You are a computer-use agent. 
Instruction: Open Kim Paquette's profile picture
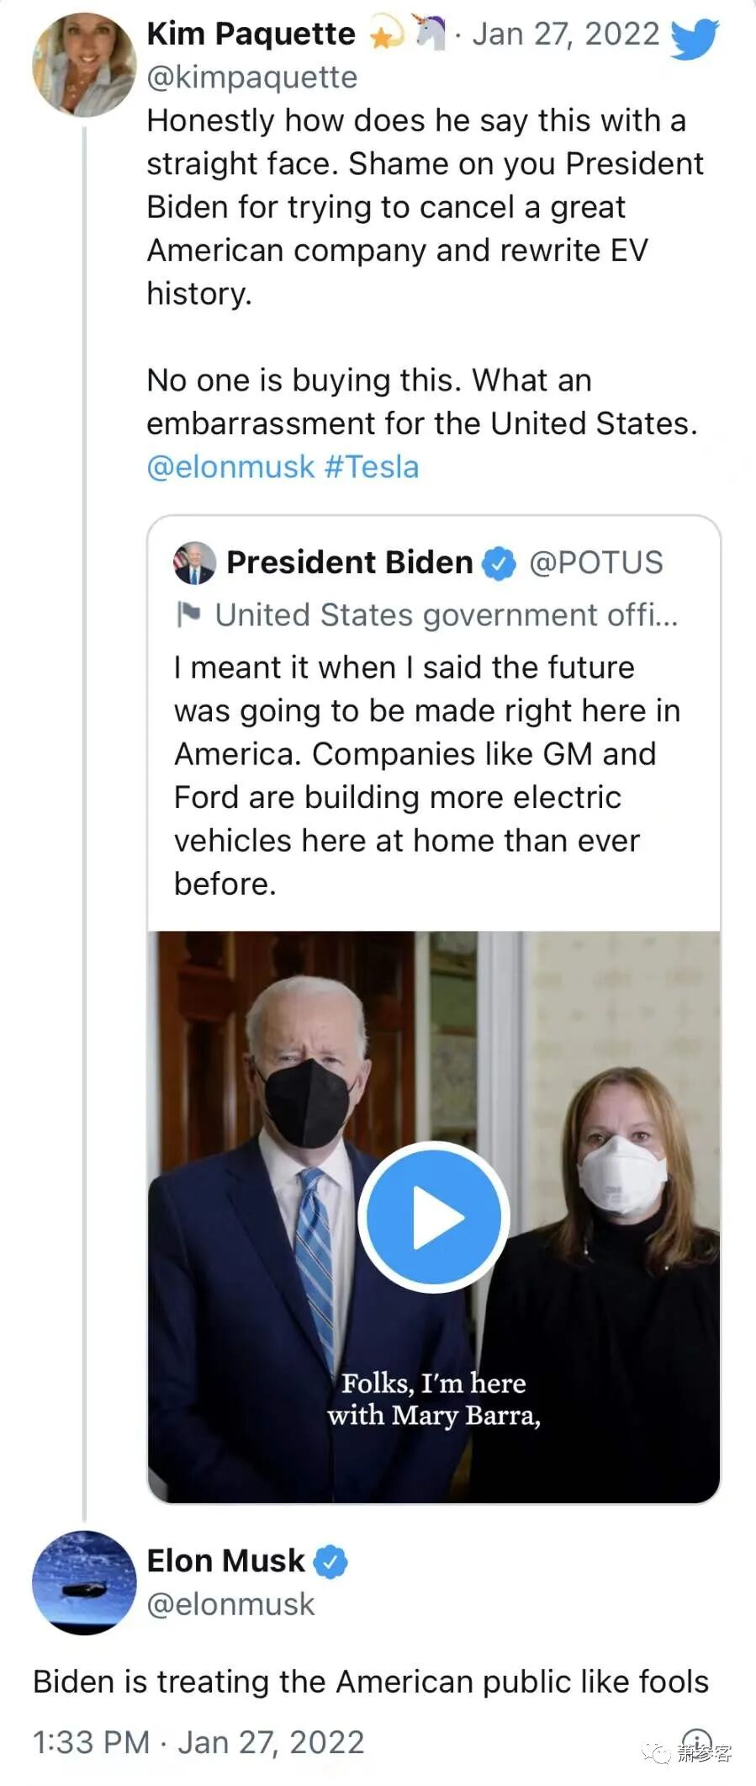pyautogui.click(x=83, y=65)
